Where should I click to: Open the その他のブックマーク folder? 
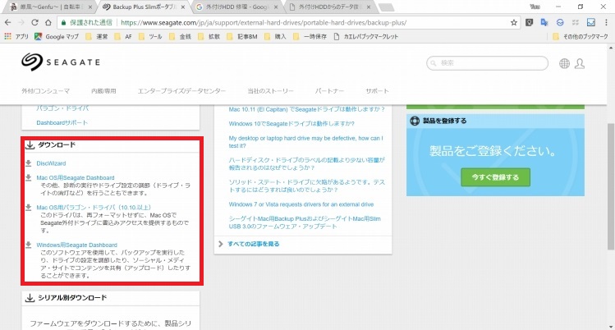pos(581,36)
